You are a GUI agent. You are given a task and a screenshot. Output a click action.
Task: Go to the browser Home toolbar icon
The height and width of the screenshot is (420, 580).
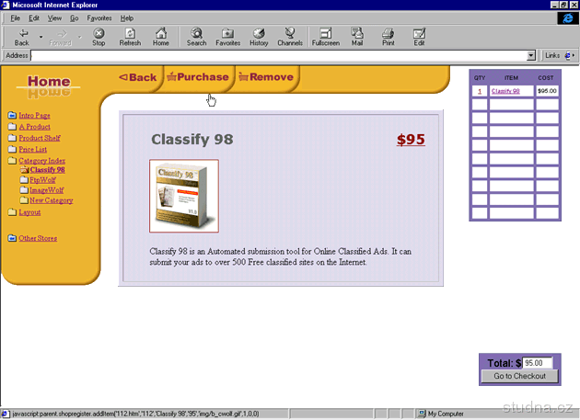(x=160, y=33)
